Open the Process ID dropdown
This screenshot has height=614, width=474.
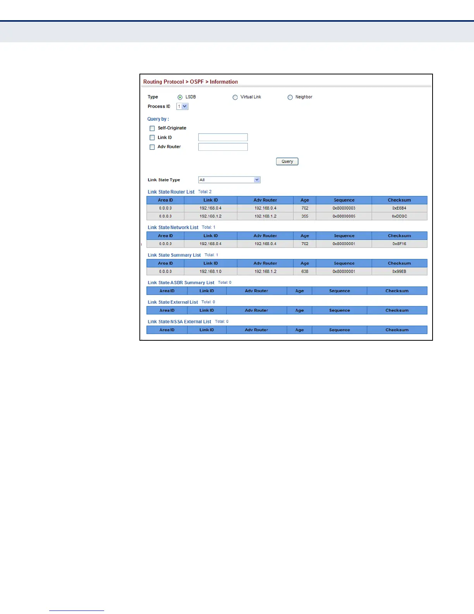[182, 106]
